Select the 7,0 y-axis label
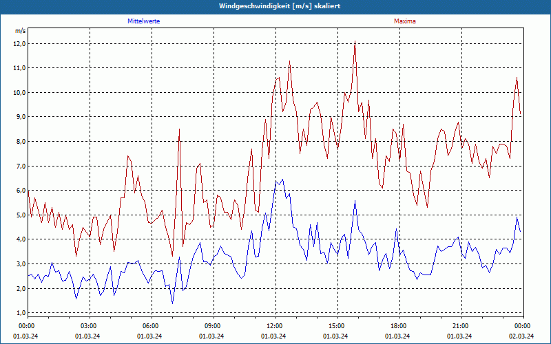The height and width of the screenshot is (344, 551). 21,166
